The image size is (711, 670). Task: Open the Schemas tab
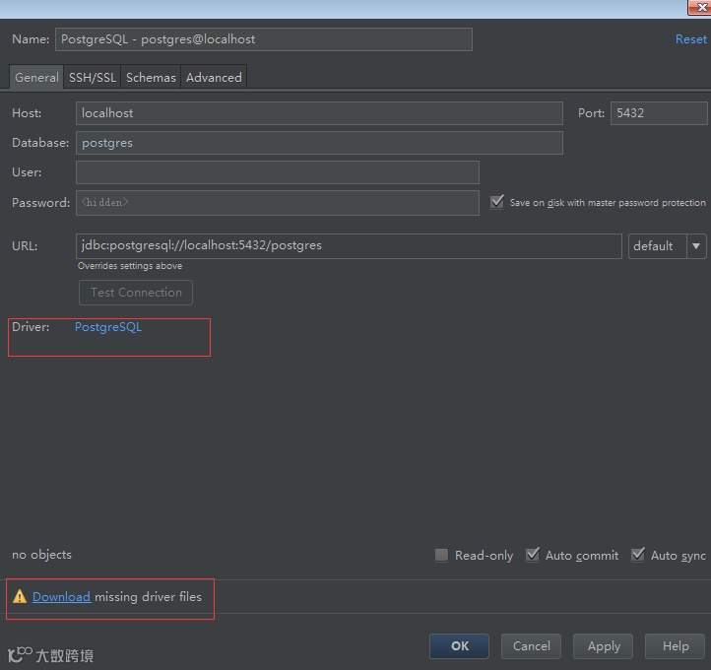pyautogui.click(x=151, y=77)
